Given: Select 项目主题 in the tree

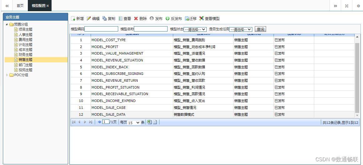Looking at the screenshot, I should tap(25, 29).
